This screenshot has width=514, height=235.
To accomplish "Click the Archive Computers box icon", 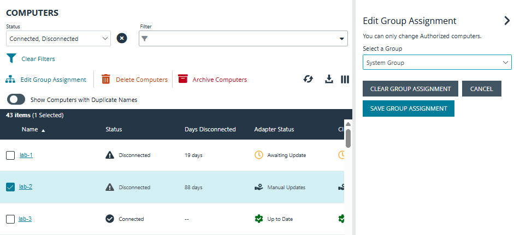I will (183, 79).
